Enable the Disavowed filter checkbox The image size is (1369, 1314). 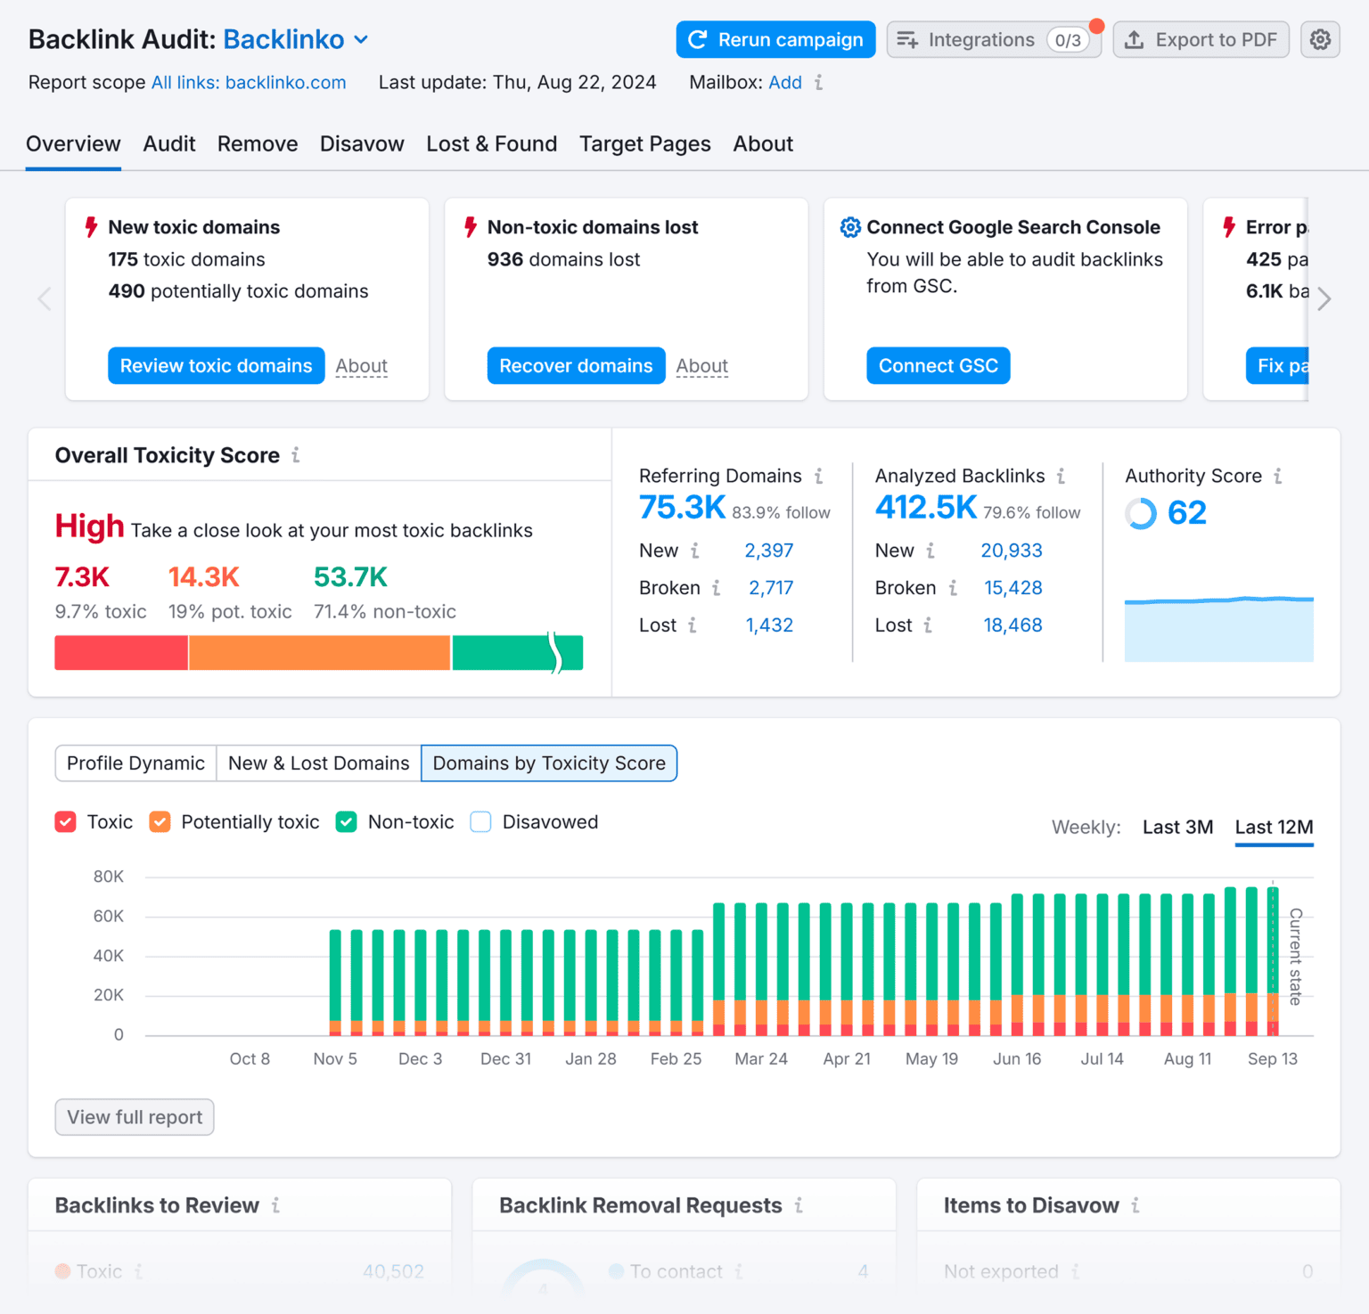pos(480,821)
